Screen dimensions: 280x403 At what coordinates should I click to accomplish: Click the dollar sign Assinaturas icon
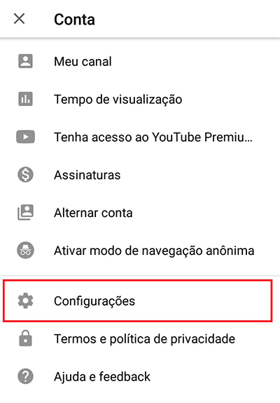[25, 175]
